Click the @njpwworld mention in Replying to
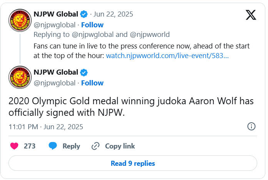The image size is (268, 180). tap(148, 35)
